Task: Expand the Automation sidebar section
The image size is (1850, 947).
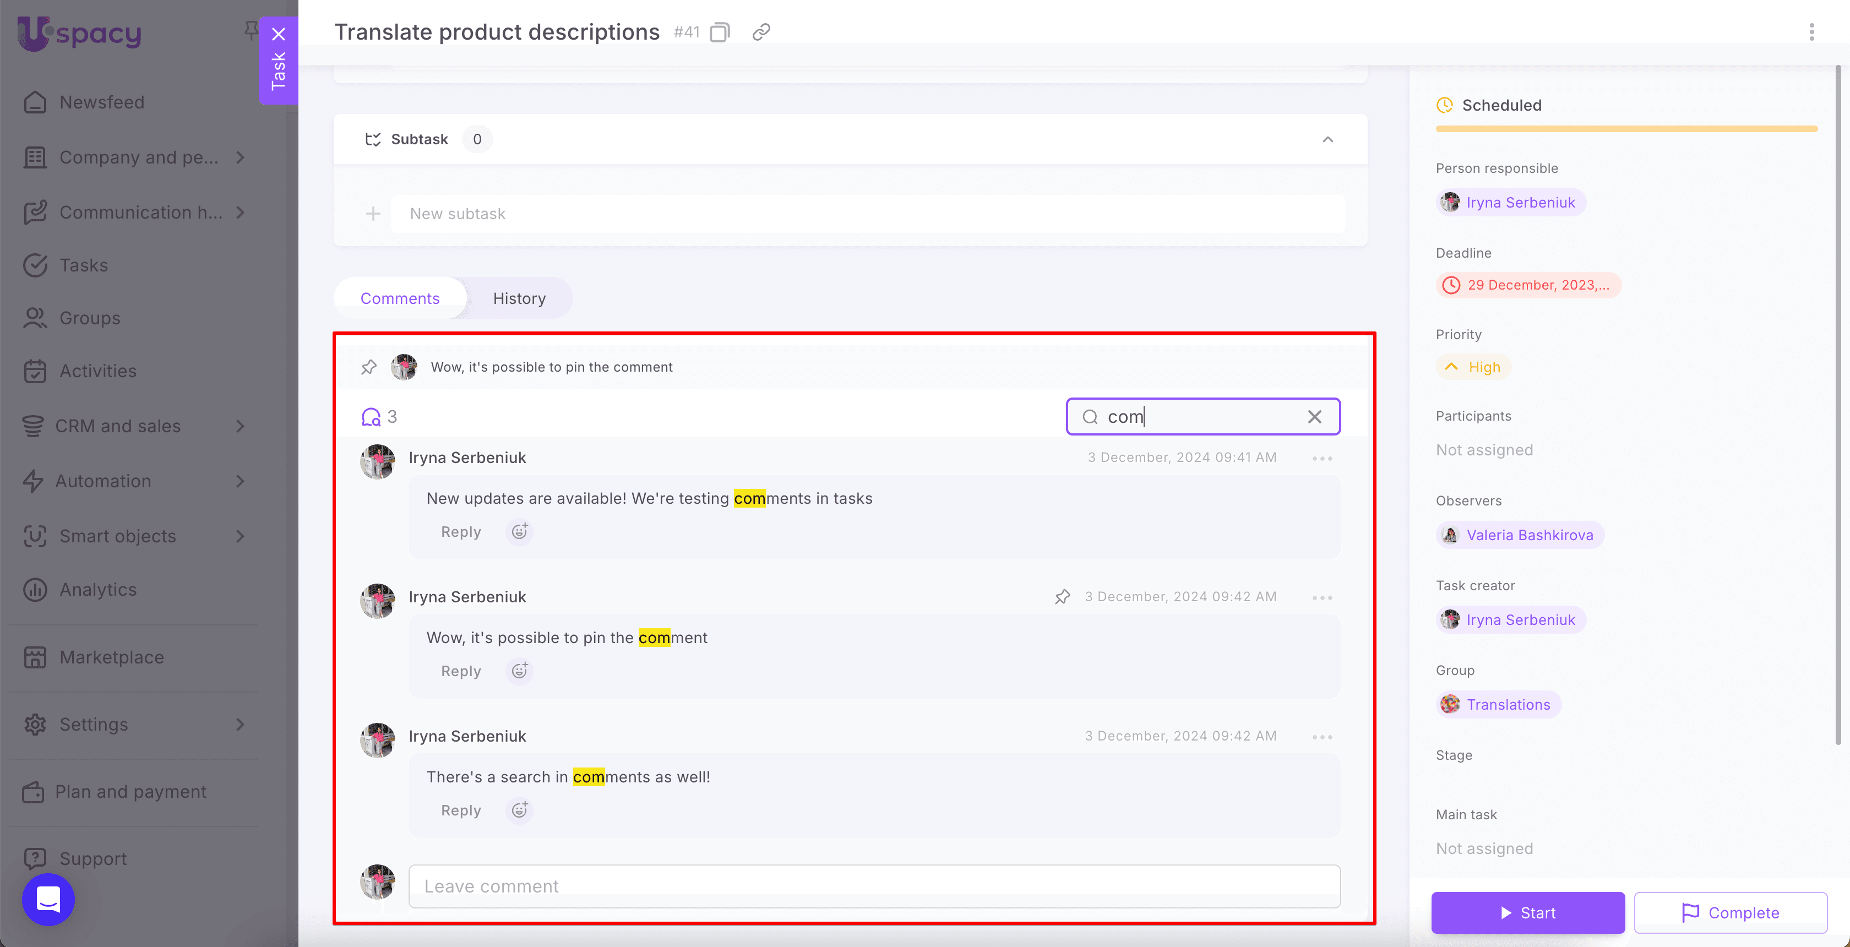Action: point(240,481)
